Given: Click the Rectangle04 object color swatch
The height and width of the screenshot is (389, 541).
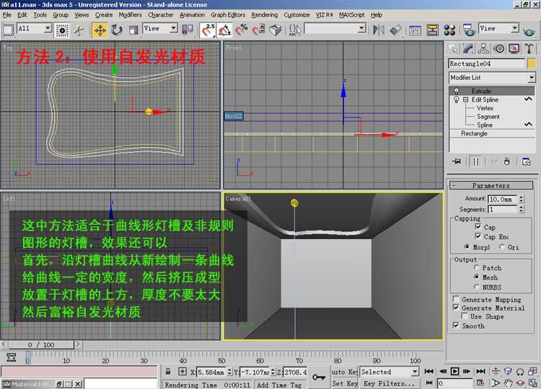Looking at the screenshot, I should pyautogui.click(x=532, y=63).
